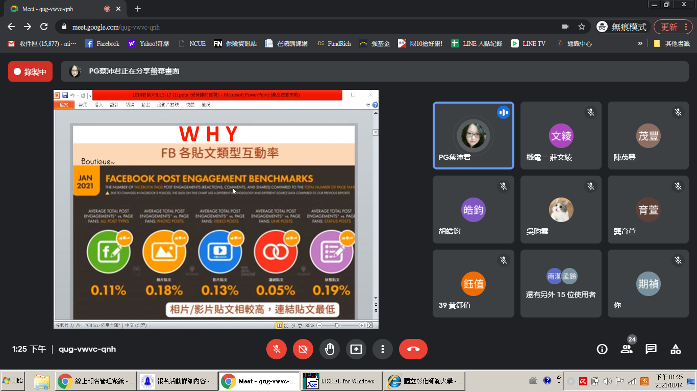This screenshot has height=392, width=697.
Task: Click PG蔡沛君正在分享螢幕畫面 banner
Action: tap(375, 71)
